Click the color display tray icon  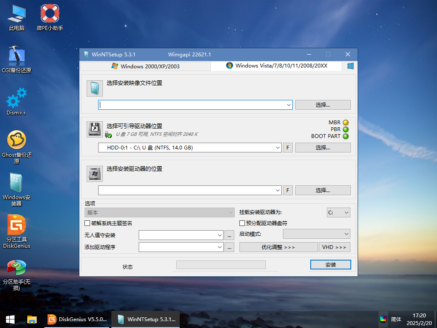pos(383,319)
